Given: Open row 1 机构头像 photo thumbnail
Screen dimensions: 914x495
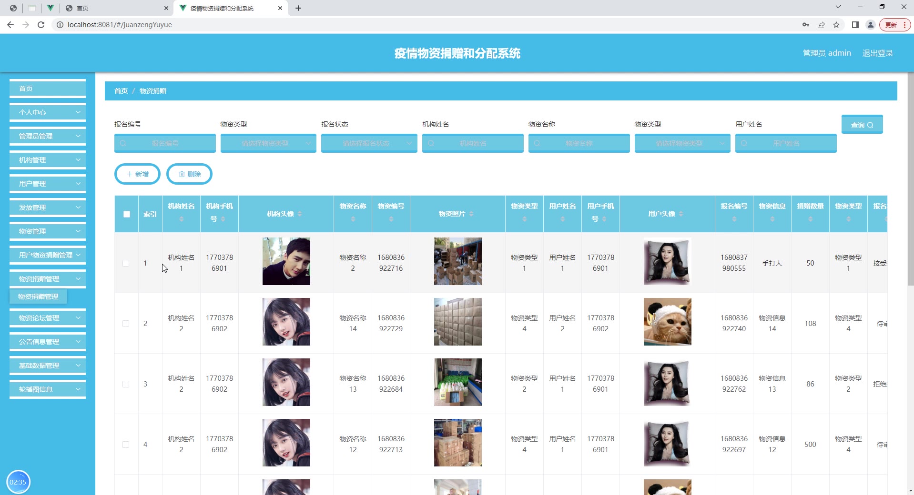Looking at the screenshot, I should coord(286,261).
